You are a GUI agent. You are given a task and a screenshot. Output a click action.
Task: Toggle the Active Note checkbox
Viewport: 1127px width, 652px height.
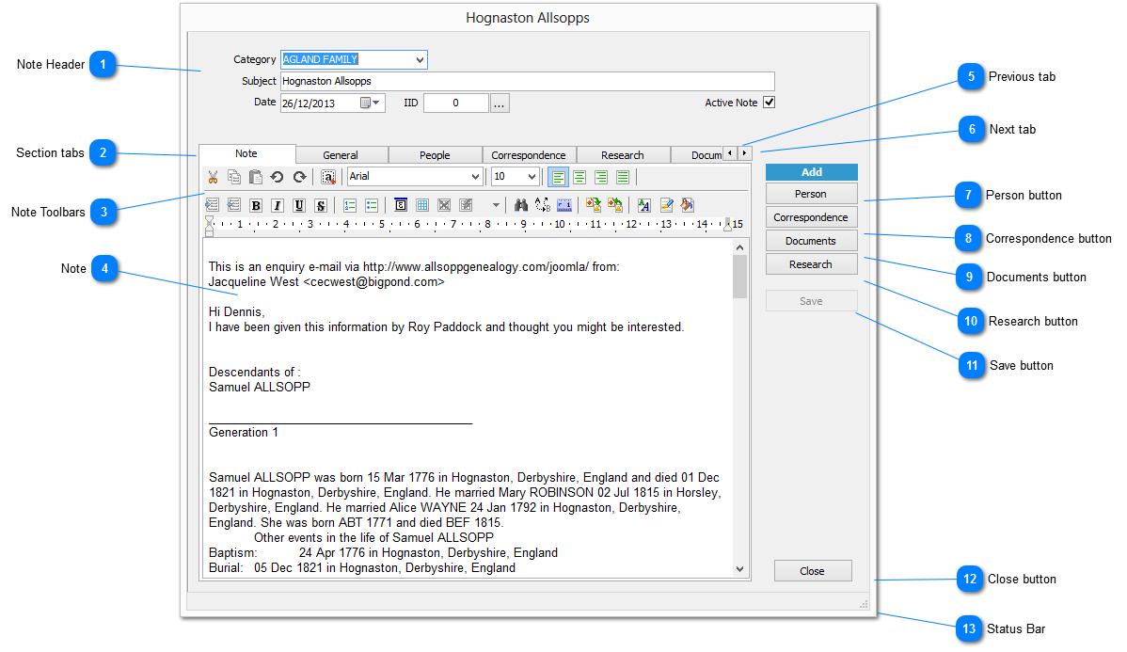click(x=769, y=103)
